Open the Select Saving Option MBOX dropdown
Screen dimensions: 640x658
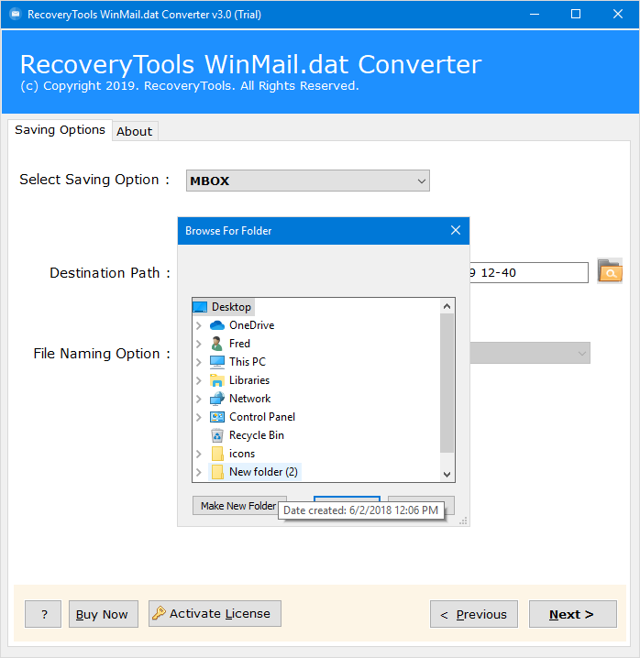click(308, 181)
